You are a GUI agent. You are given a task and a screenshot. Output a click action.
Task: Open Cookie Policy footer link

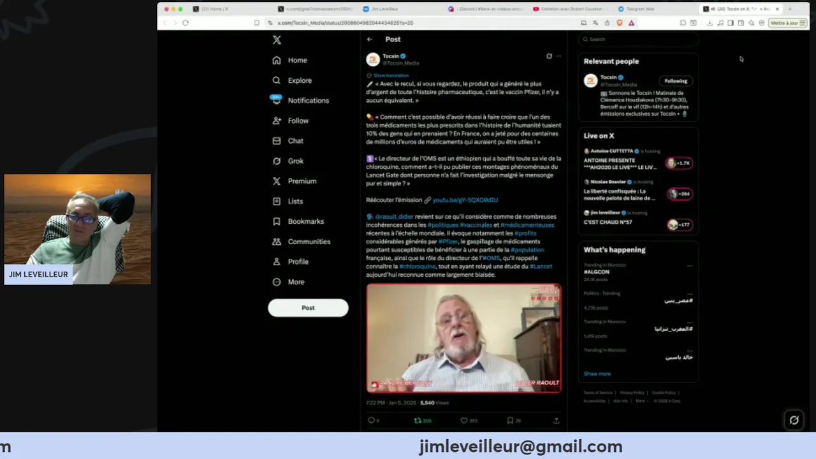[664, 393]
